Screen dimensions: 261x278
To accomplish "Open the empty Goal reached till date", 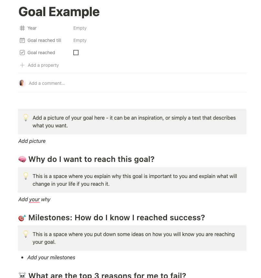I will click(x=80, y=40).
